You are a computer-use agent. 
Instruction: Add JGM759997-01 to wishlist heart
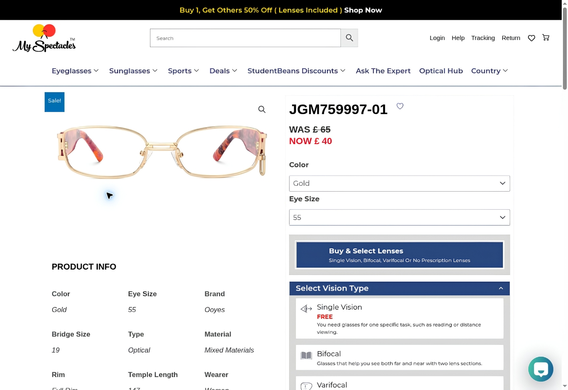(400, 106)
